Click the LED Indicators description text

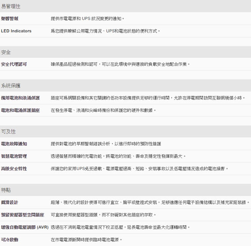[105, 31]
